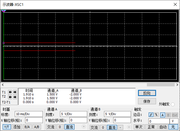Click channel B 刻度 field 5 V/Div
Image resolution: width=180 pixels, height=131 pixels.
(117, 114)
